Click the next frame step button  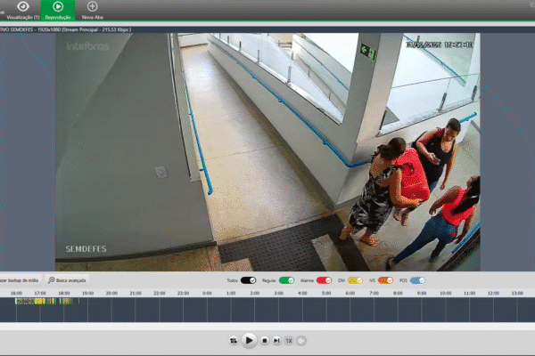coord(277,340)
